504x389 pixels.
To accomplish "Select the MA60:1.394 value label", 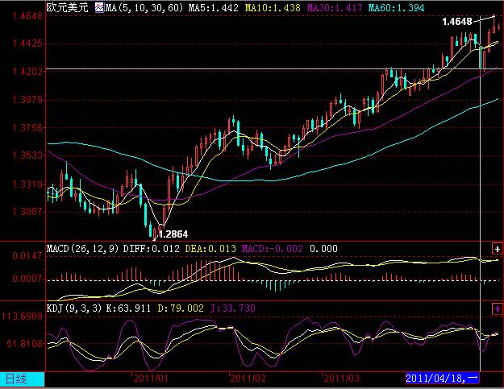I will (x=396, y=8).
